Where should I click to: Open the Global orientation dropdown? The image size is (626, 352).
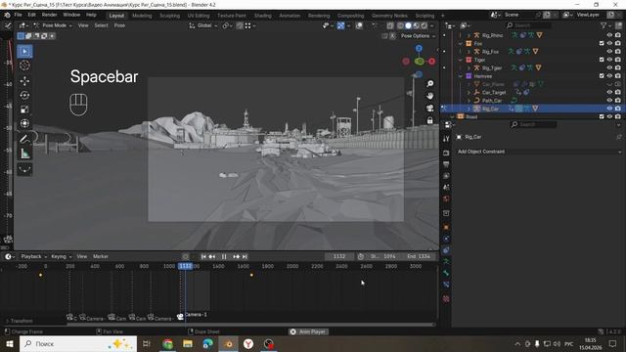[203, 25]
